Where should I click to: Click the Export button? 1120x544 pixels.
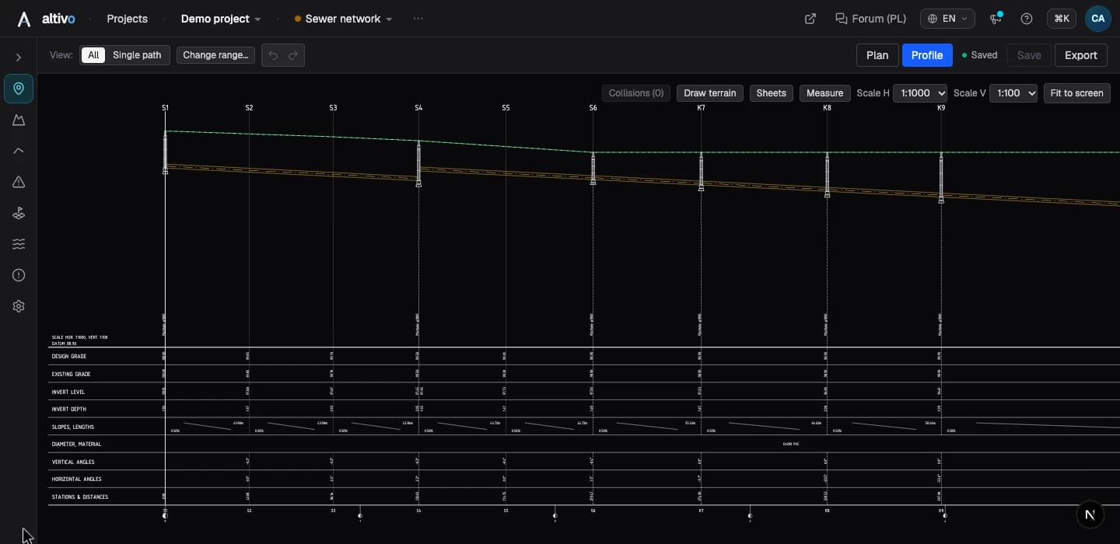point(1081,55)
